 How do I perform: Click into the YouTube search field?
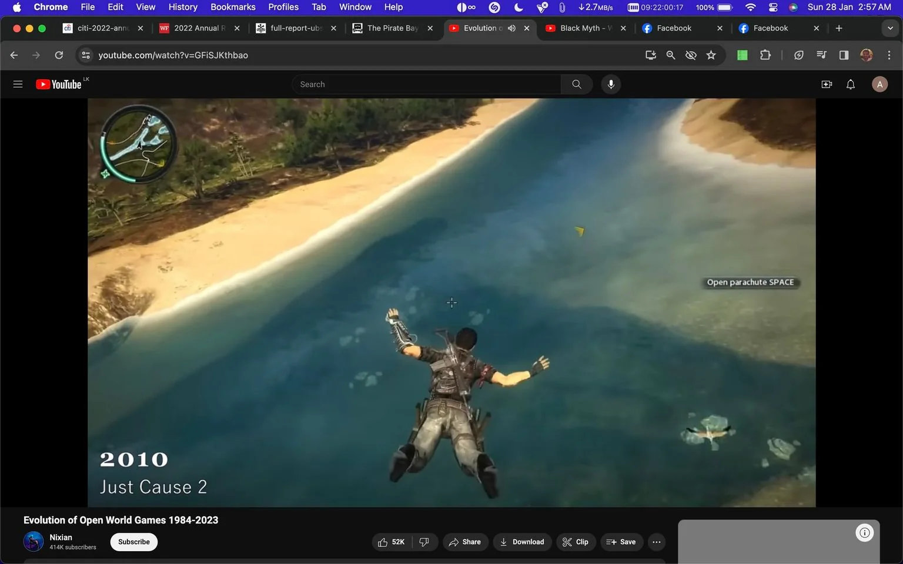point(427,84)
